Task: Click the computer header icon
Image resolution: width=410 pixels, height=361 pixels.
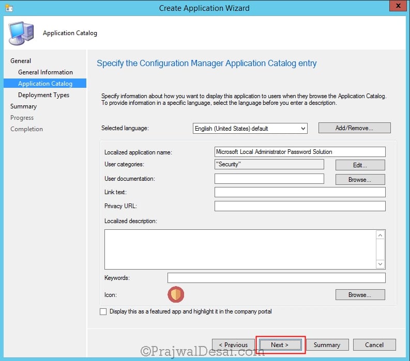Action: 21,34
